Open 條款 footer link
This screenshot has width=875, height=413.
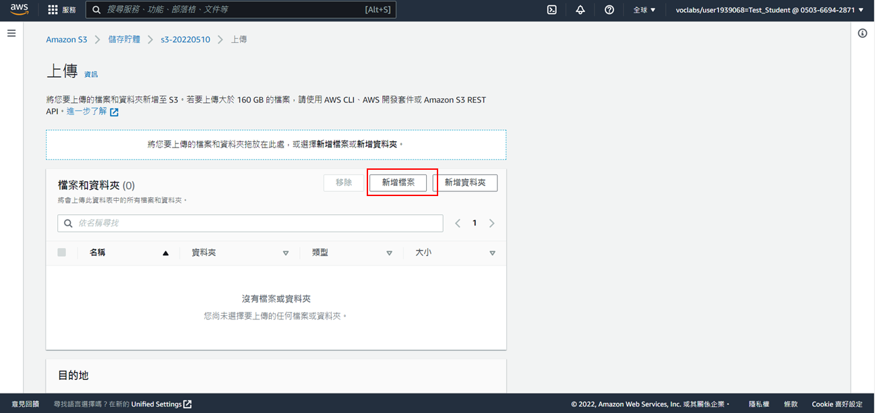coord(791,404)
